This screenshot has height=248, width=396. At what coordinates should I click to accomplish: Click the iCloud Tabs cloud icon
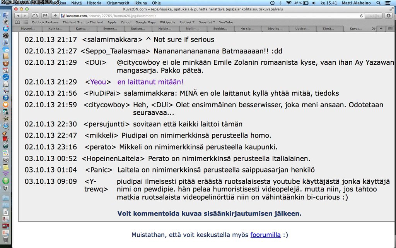35,16
